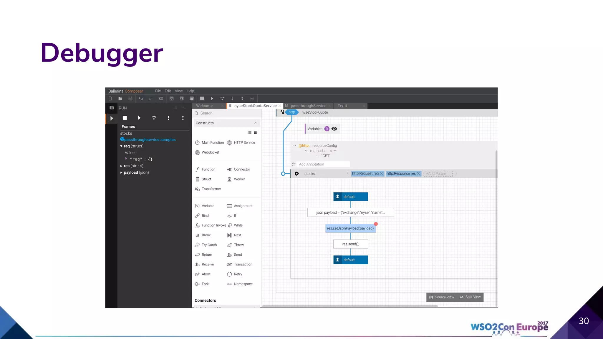Viewport: 603px width, 339px height.
Task: Close the nyseStockQuoteService tab
Action: (x=280, y=106)
